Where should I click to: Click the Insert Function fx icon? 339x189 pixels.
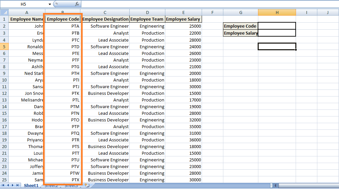77,4
